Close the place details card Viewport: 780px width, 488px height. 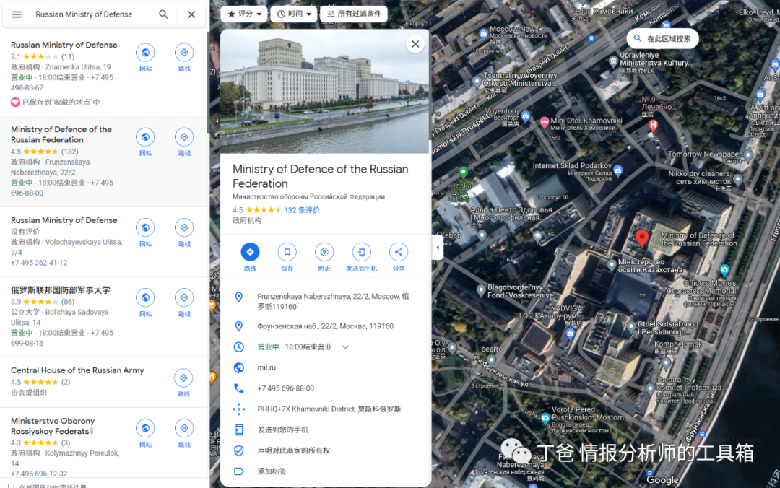(x=415, y=44)
